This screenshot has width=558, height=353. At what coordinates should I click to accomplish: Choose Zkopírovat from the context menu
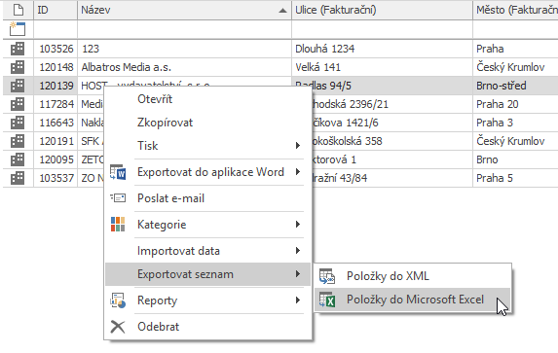tap(208, 123)
